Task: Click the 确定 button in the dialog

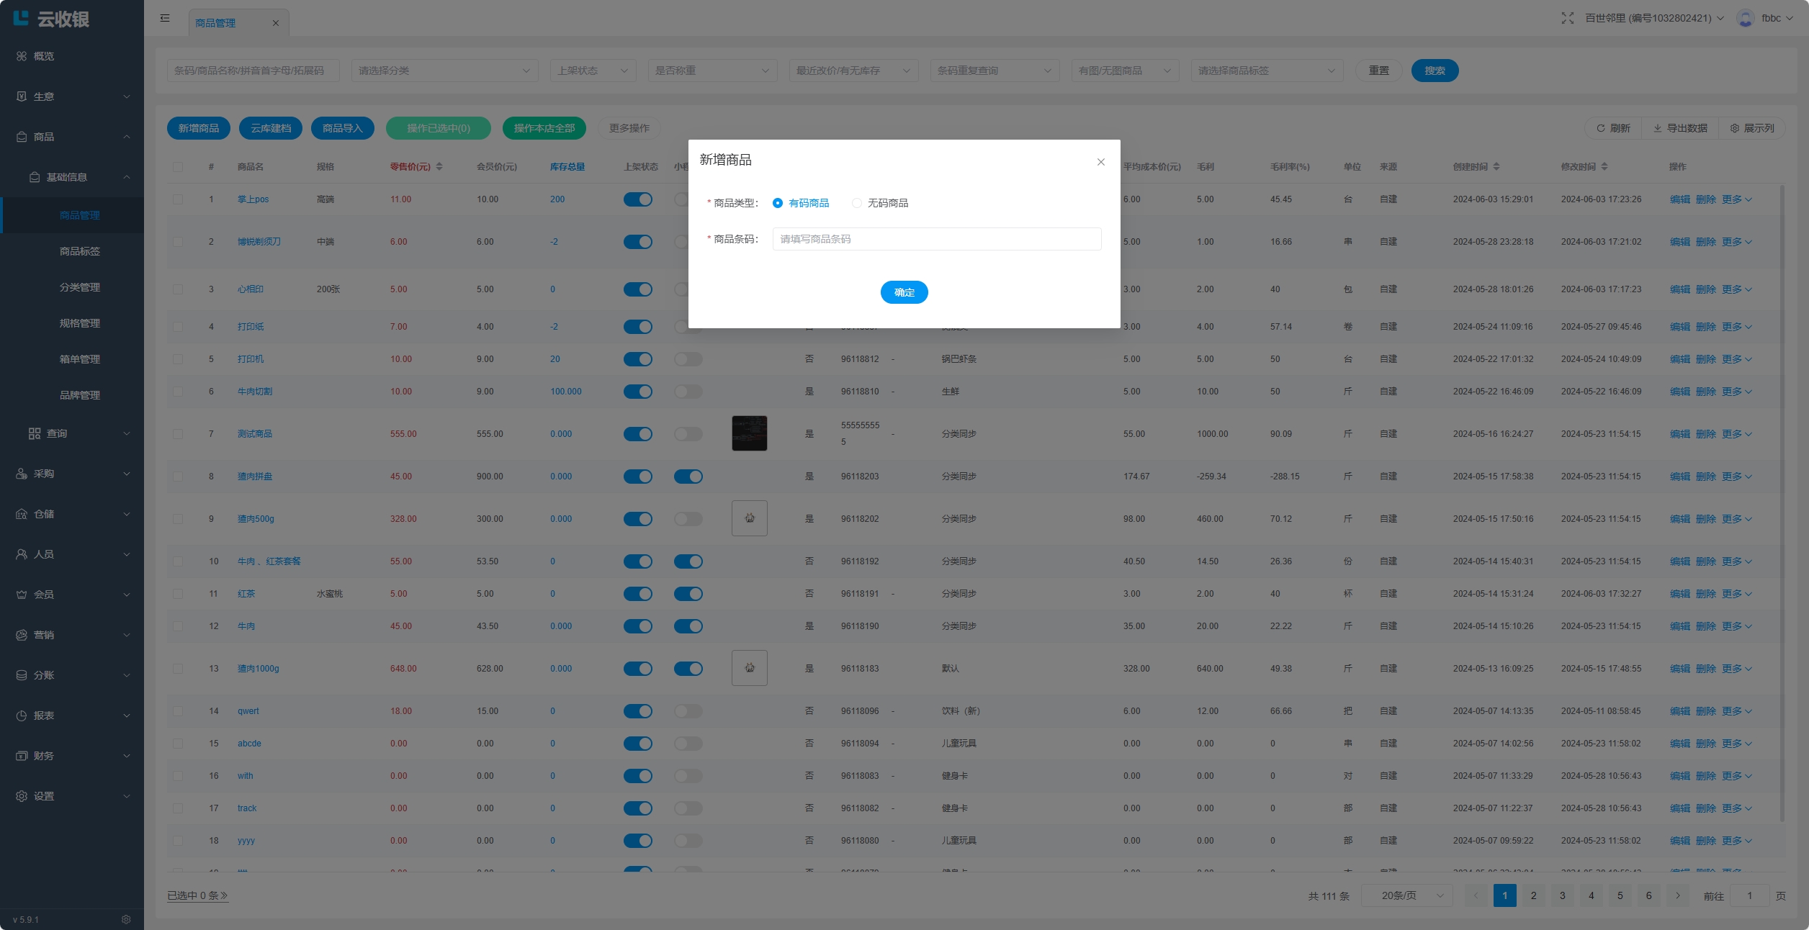Action: (904, 292)
